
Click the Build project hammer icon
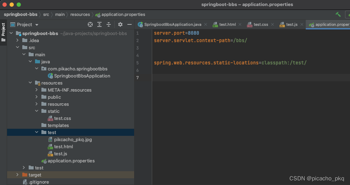point(338,15)
